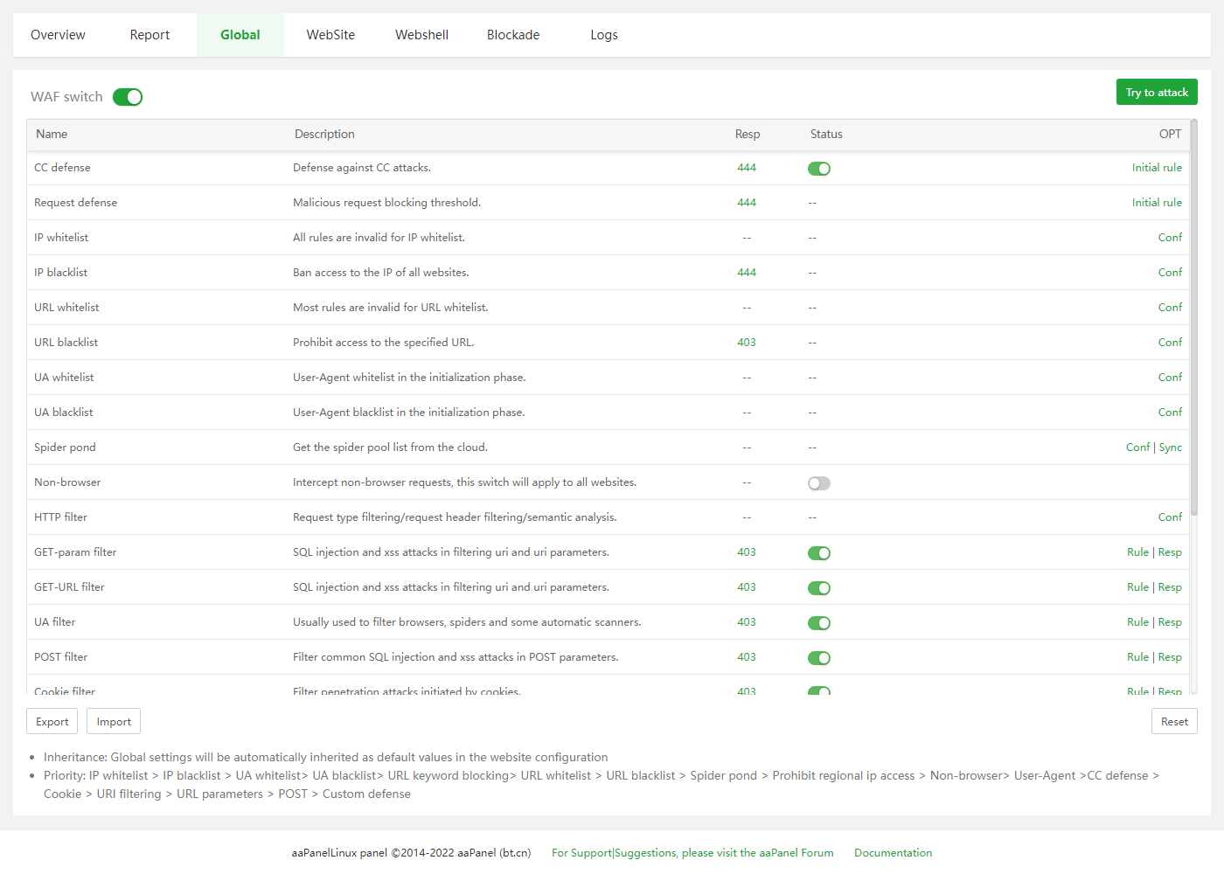Enable the Non-browser interception switch
The height and width of the screenshot is (874, 1224).
[818, 483]
